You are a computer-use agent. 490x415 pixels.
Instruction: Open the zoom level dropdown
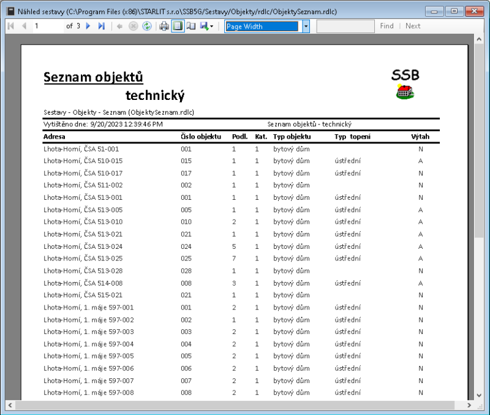(305, 26)
